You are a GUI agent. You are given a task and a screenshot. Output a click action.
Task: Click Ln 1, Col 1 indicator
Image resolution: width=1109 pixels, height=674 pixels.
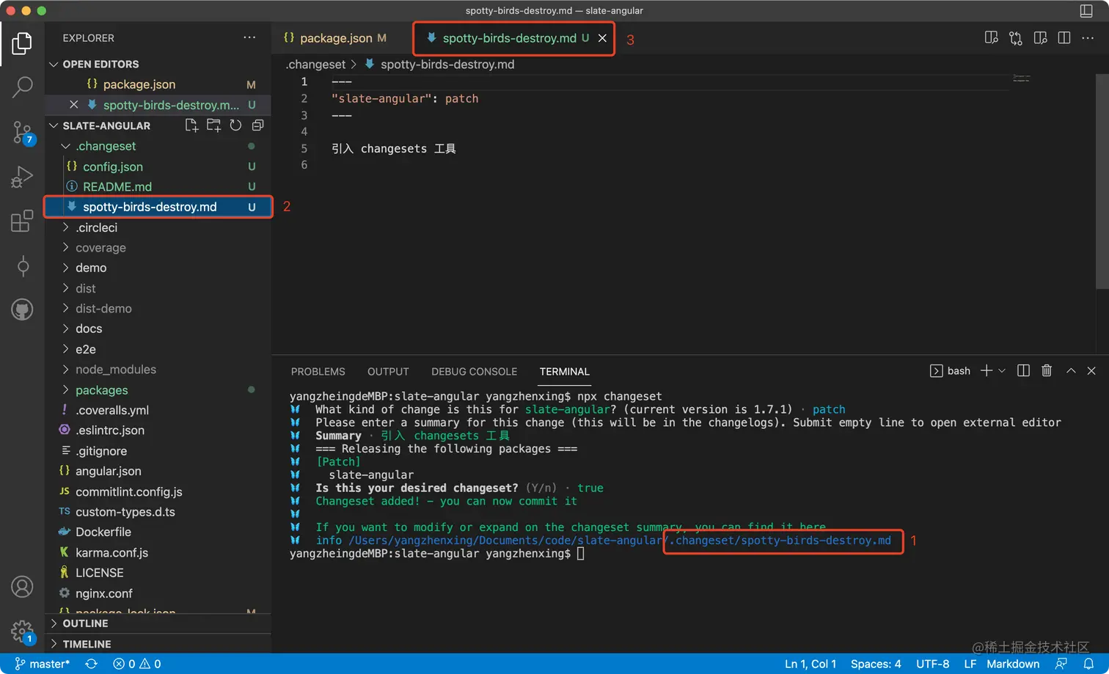point(810,664)
